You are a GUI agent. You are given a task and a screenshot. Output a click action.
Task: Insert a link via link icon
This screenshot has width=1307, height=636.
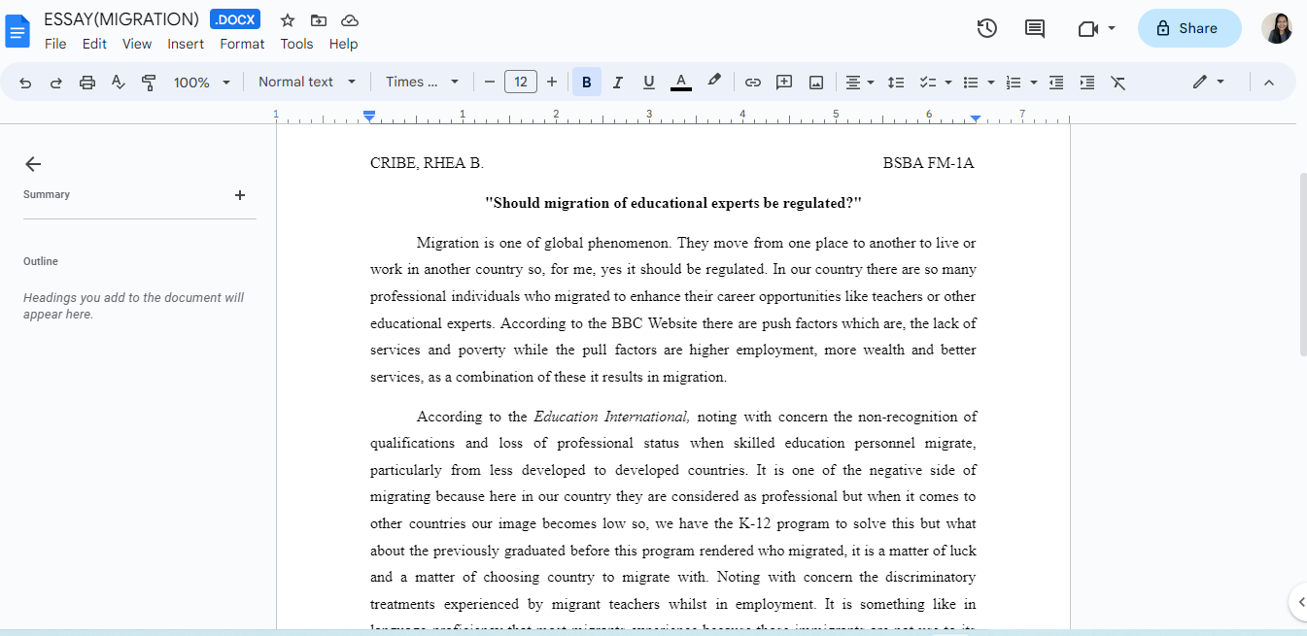click(752, 82)
